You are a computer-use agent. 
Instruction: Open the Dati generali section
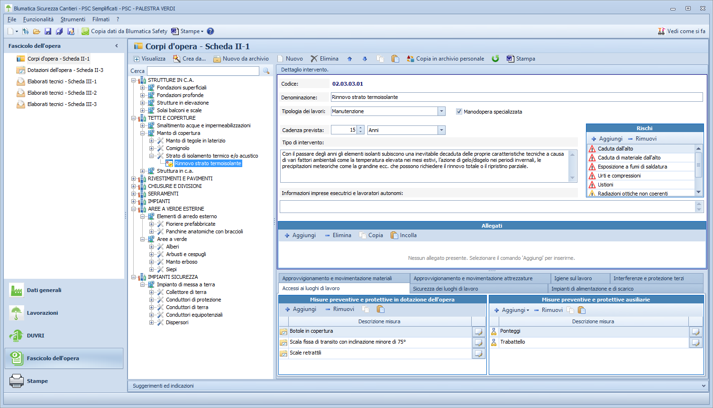[x=44, y=290]
